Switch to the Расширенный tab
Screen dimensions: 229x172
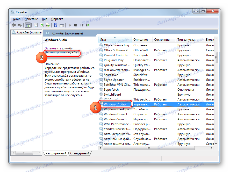tap(56, 153)
